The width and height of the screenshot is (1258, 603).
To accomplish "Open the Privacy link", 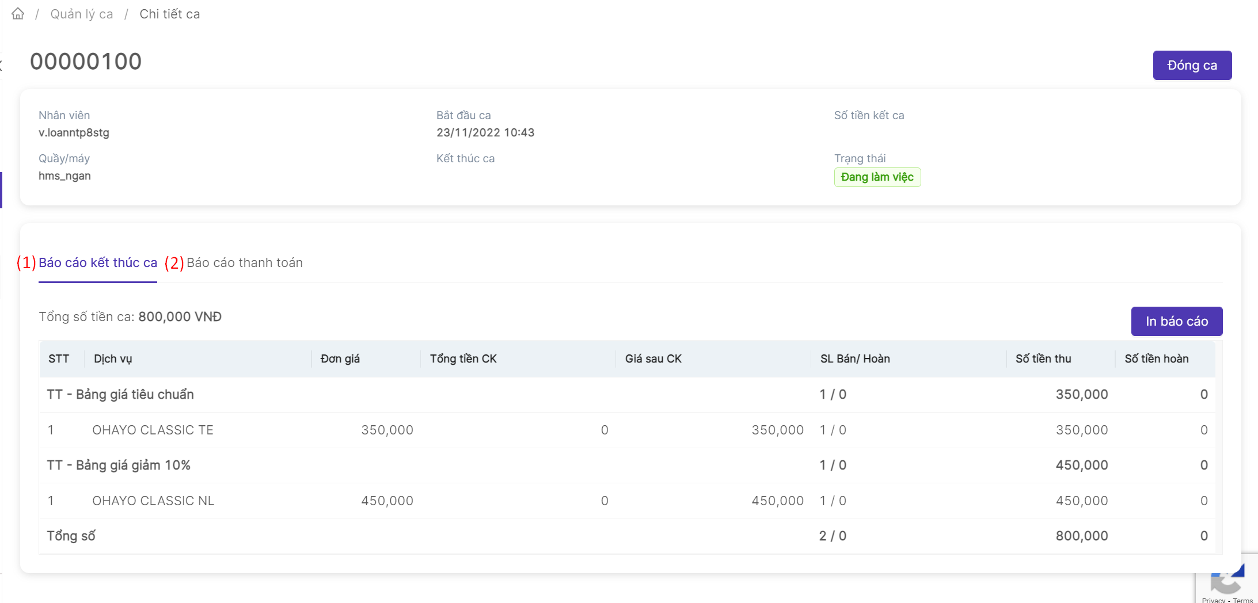I will point(1213,600).
